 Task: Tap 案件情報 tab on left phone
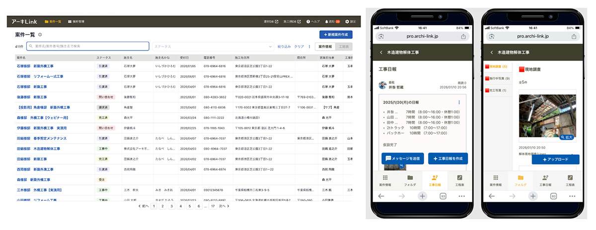pyautogui.click(x=385, y=180)
